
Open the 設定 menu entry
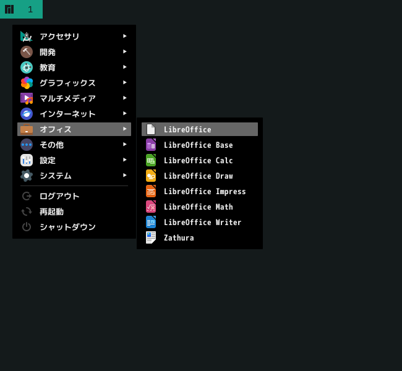pyautogui.click(x=74, y=160)
